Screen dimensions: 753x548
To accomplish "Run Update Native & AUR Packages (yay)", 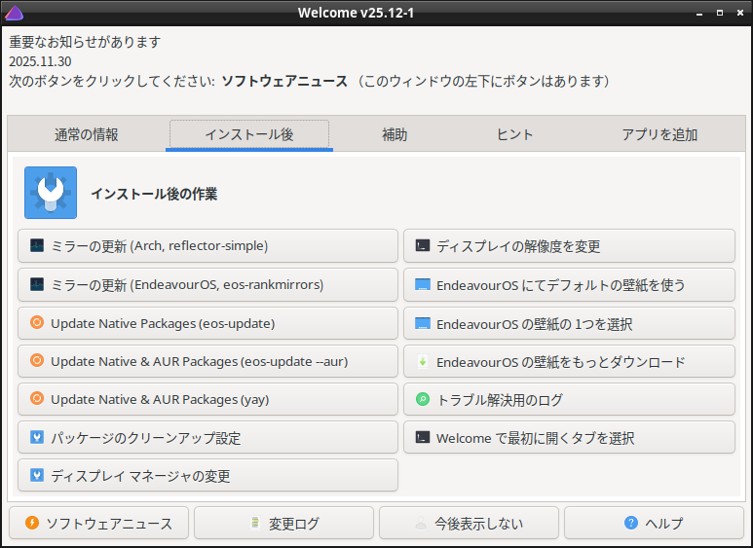I will point(207,399).
